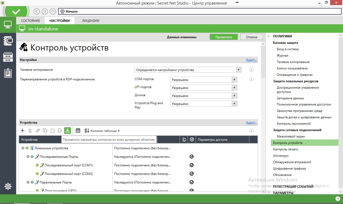The image size is (343, 204).
Task: Toggle check mark for Параллельные Порты row
Action: coord(192,182)
